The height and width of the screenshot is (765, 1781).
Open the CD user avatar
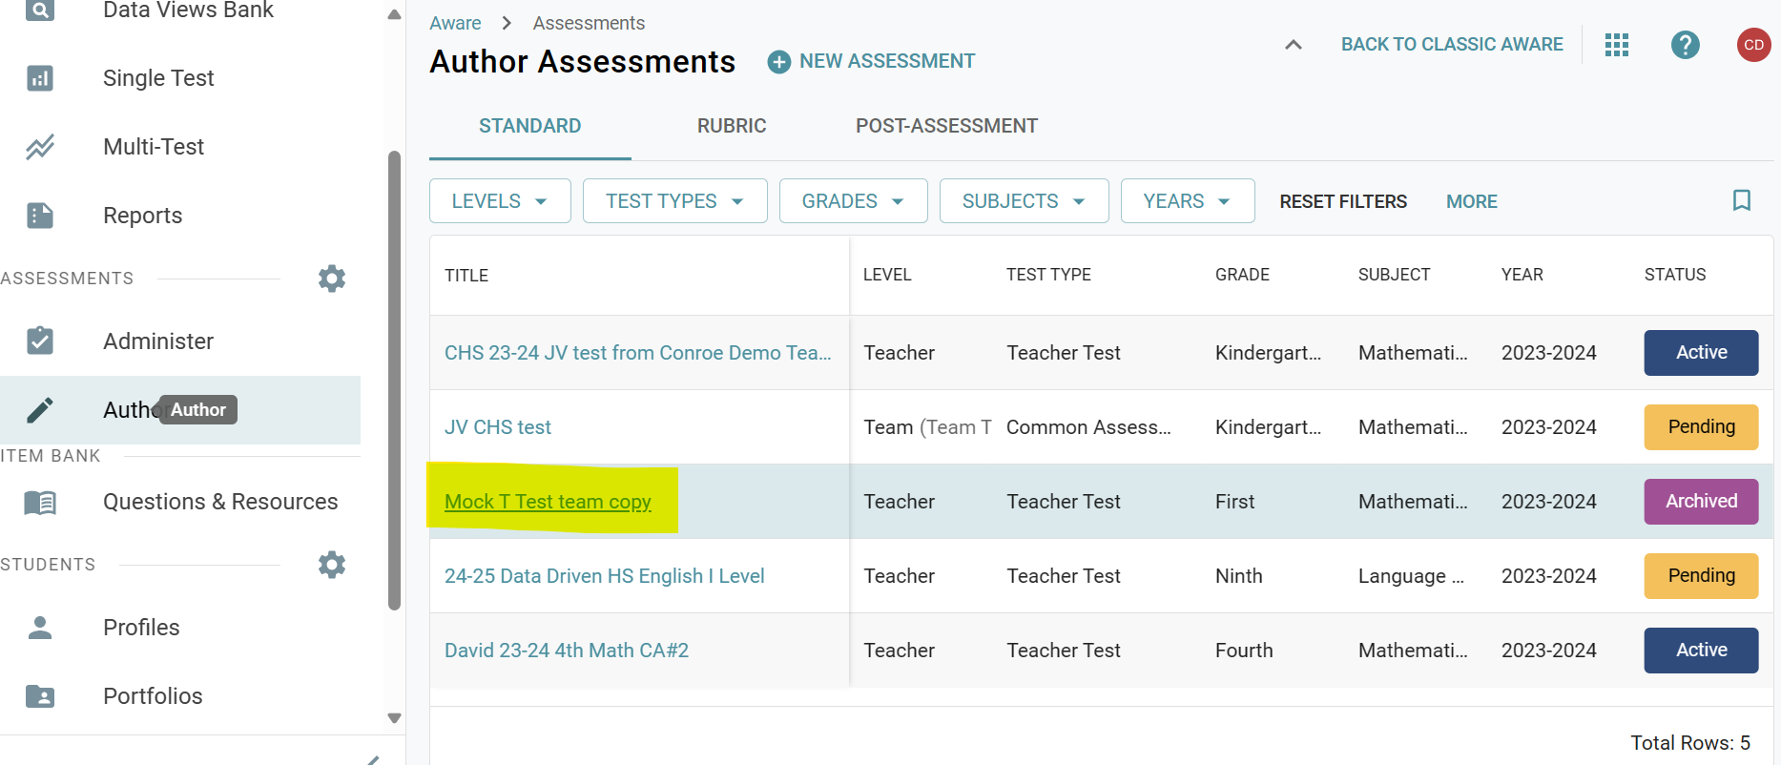pyautogui.click(x=1753, y=45)
